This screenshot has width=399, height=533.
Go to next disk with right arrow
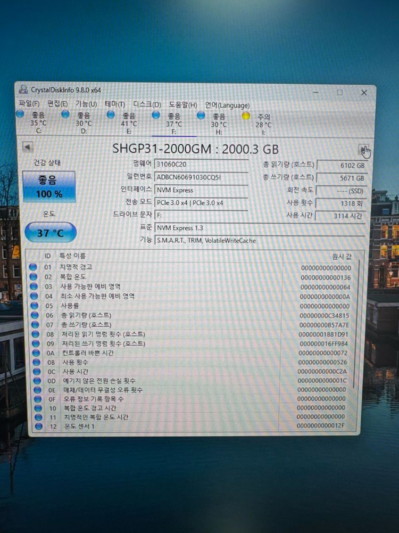[x=363, y=149]
